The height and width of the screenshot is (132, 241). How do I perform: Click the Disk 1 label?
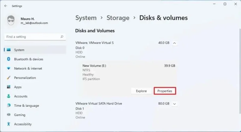[80, 109]
